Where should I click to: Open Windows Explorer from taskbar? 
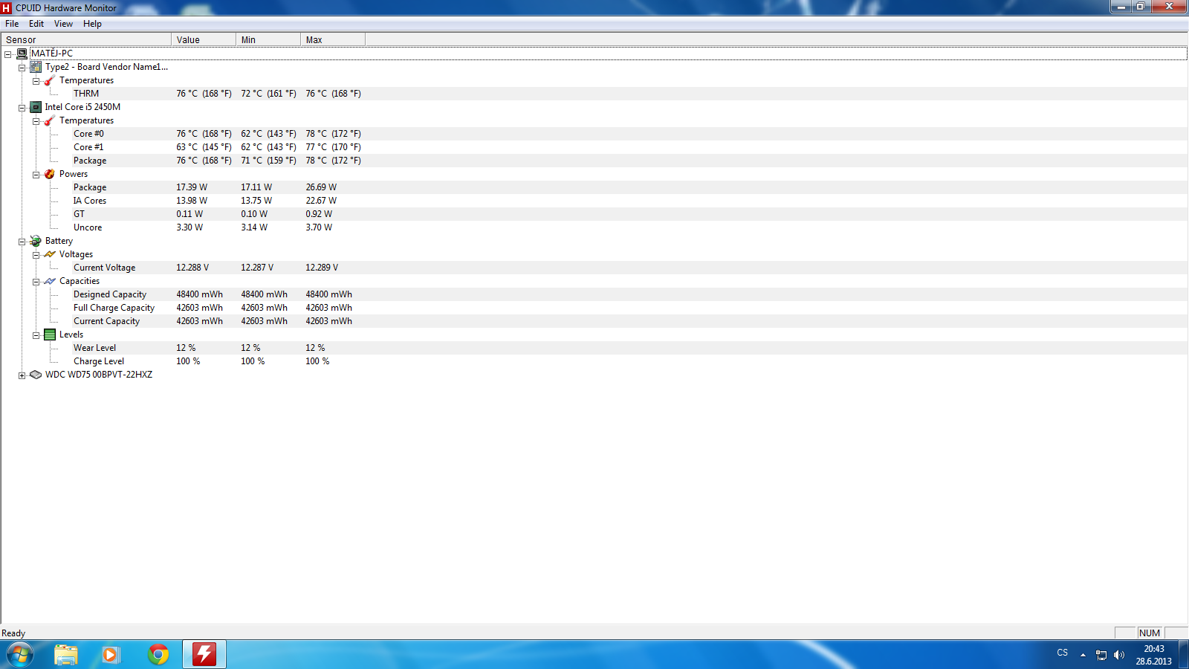[66, 655]
